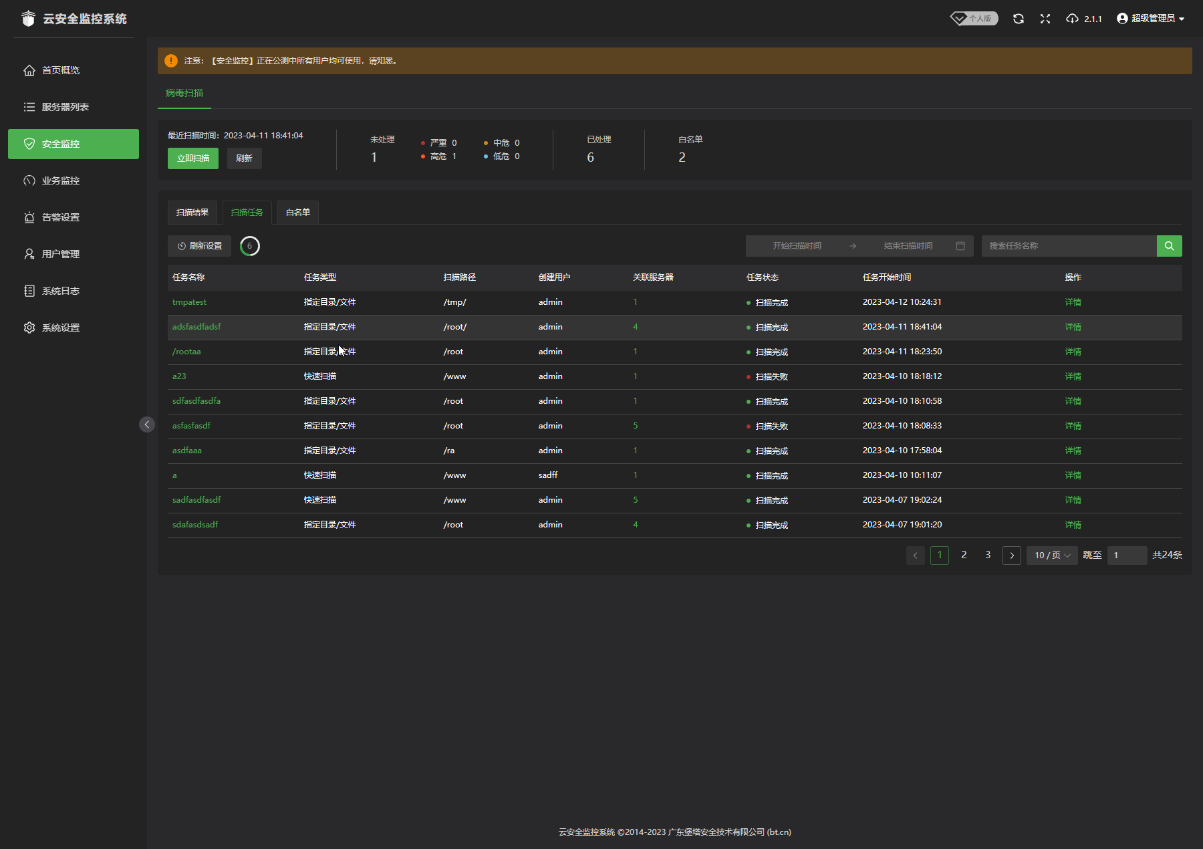Click the 刷新设置 button
The width and height of the screenshot is (1203, 849).
click(199, 246)
